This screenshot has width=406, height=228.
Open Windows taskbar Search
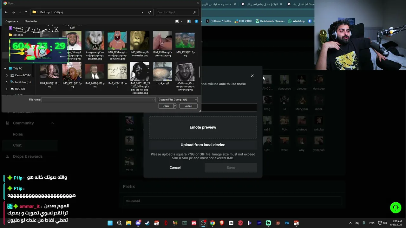(x=120, y=223)
